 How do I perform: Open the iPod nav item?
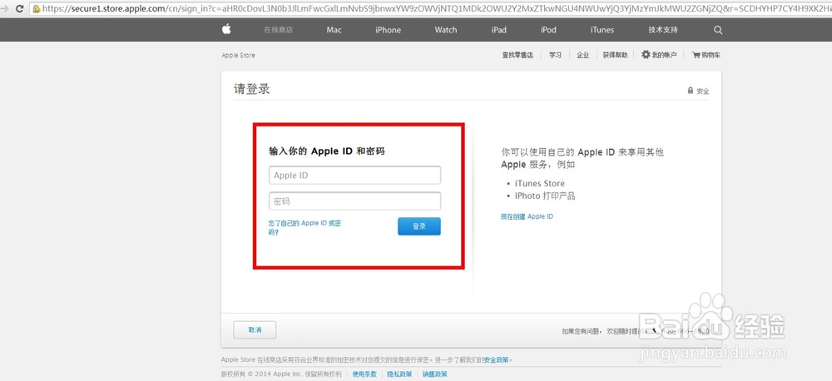(x=548, y=30)
